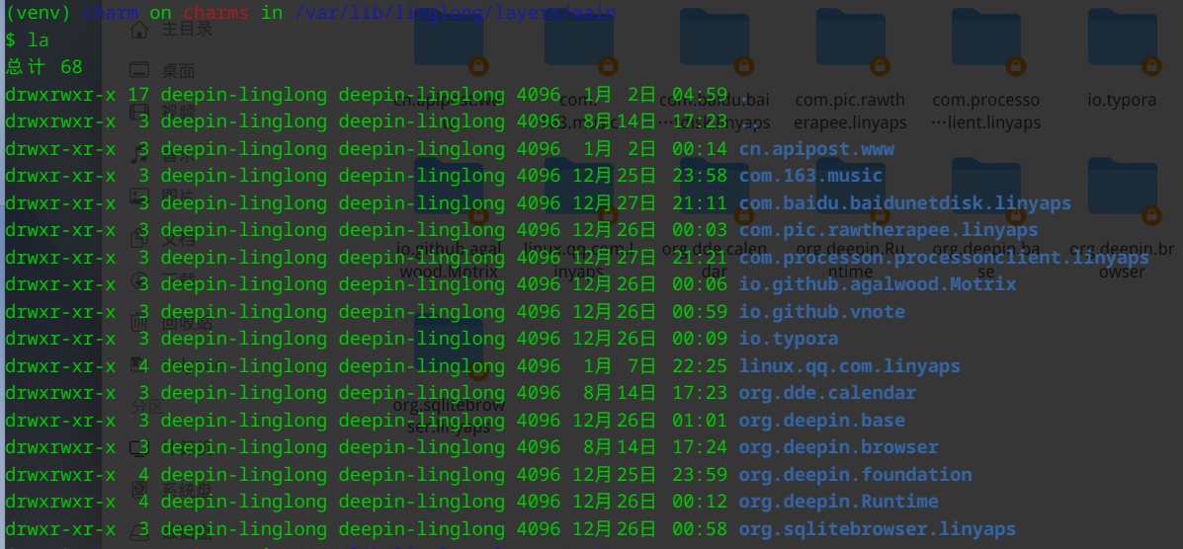Screen dimensions: 1183x549
Task: Open 桌面 desktop icon in file manager sidebar
Action: pyautogui.click(x=139, y=70)
